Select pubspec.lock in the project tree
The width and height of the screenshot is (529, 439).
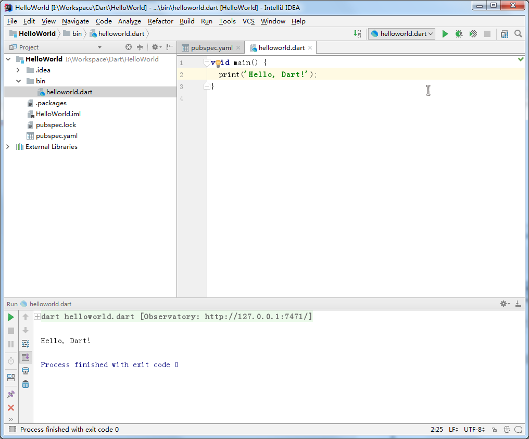coord(56,125)
